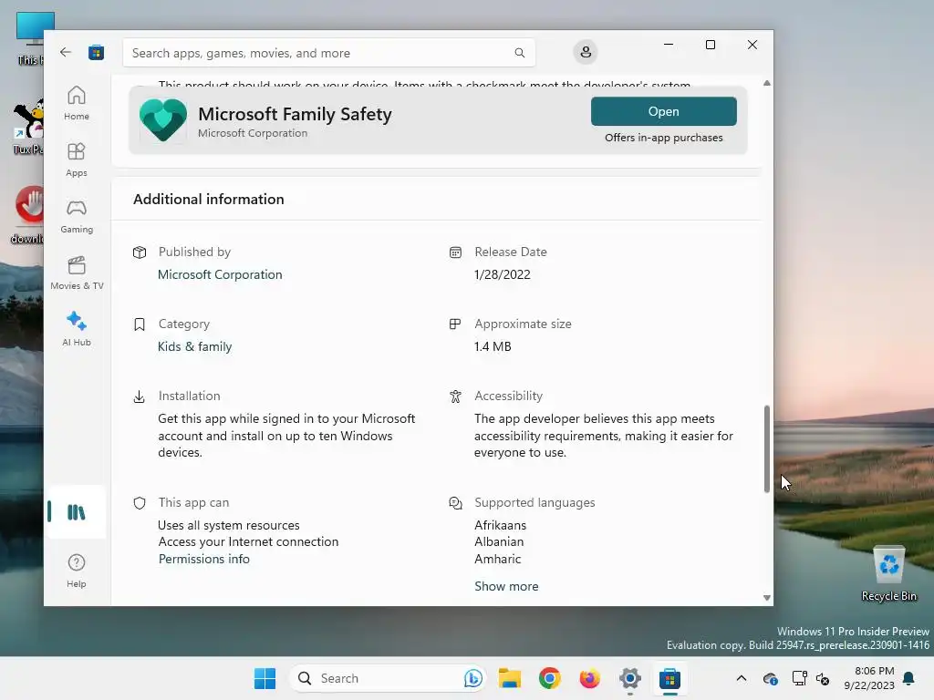This screenshot has width=934, height=700.
Task: Select the TuxPaint desktop shortcut
Action: (x=28, y=128)
